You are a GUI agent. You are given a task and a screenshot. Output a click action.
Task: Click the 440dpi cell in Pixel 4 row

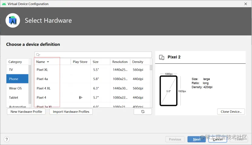tap(138, 97)
